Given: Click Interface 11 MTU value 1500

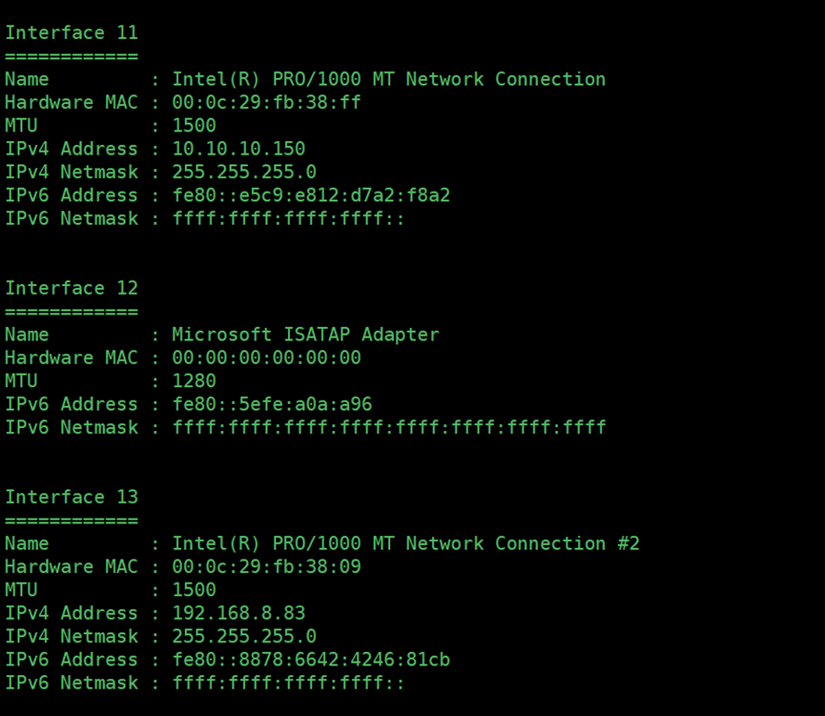Looking at the screenshot, I should click(195, 125).
